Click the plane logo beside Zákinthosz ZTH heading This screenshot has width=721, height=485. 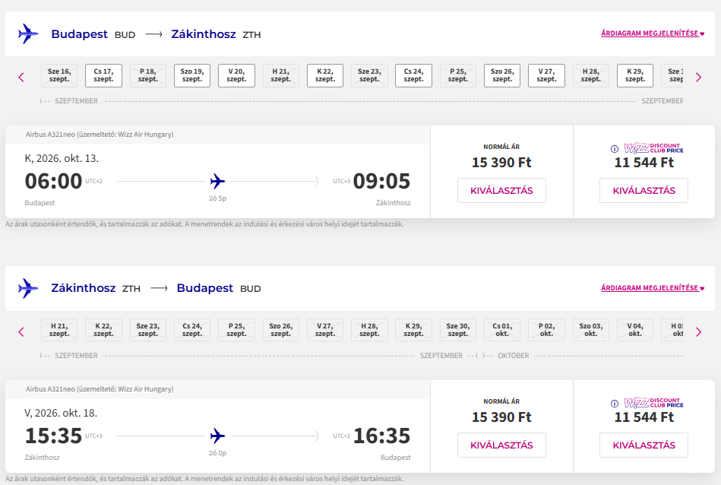(x=28, y=288)
